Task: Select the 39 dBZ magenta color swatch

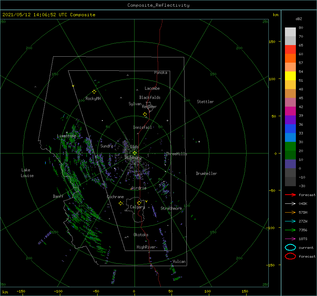Action: [x=290, y=111]
